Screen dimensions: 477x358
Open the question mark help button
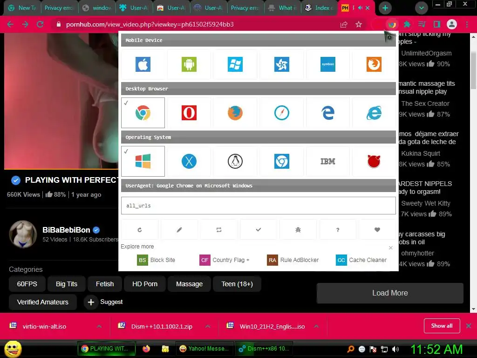coord(338,229)
